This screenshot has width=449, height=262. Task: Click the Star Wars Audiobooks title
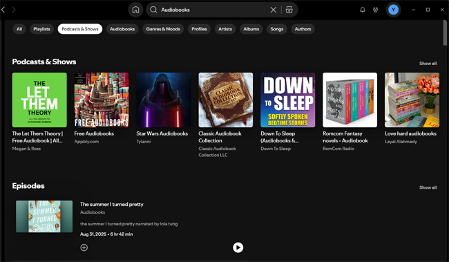[x=162, y=133]
